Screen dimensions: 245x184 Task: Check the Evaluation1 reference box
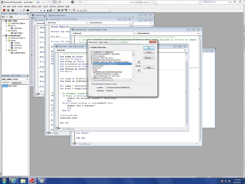[x=92, y=68]
